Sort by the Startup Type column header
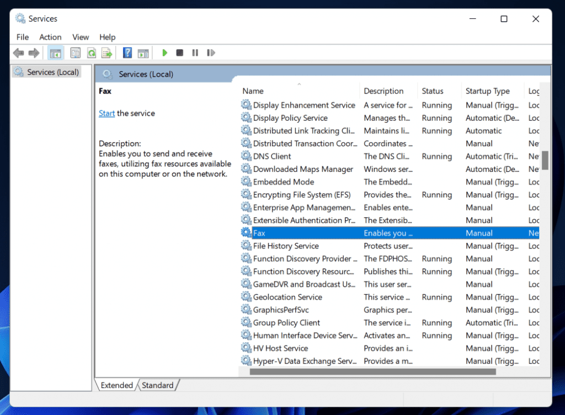 [x=488, y=90]
